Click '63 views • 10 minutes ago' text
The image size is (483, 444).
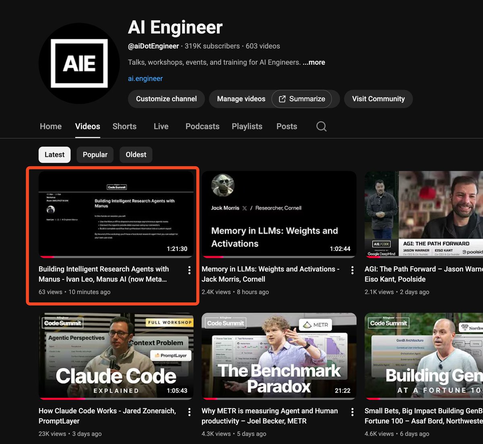click(74, 292)
